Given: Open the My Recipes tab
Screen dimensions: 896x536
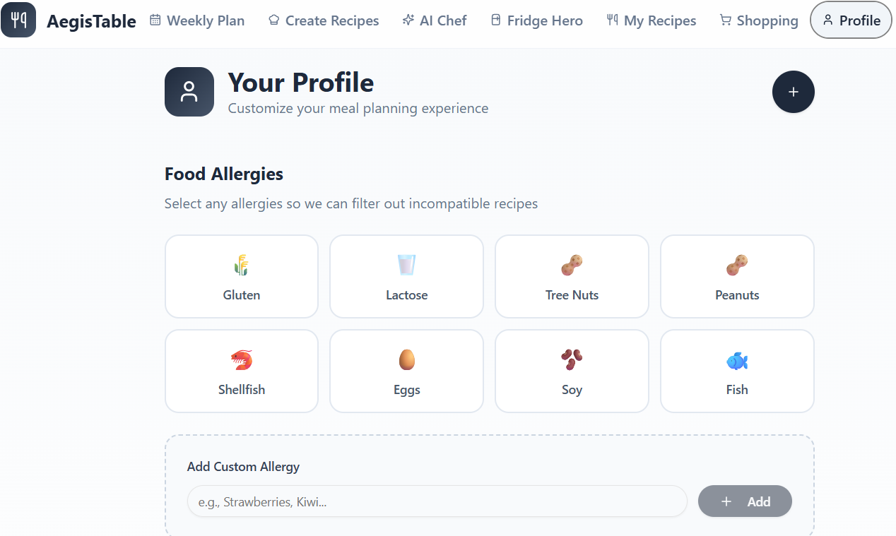Looking at the screenshot, I should pos(652,20).
